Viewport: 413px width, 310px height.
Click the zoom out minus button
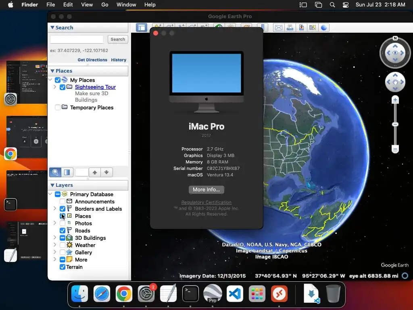[x=395, y=149]
